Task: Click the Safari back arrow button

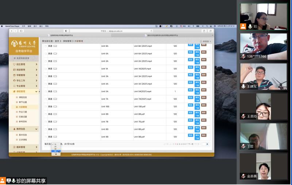Action: pyautogui.click(x=11, y=31)
